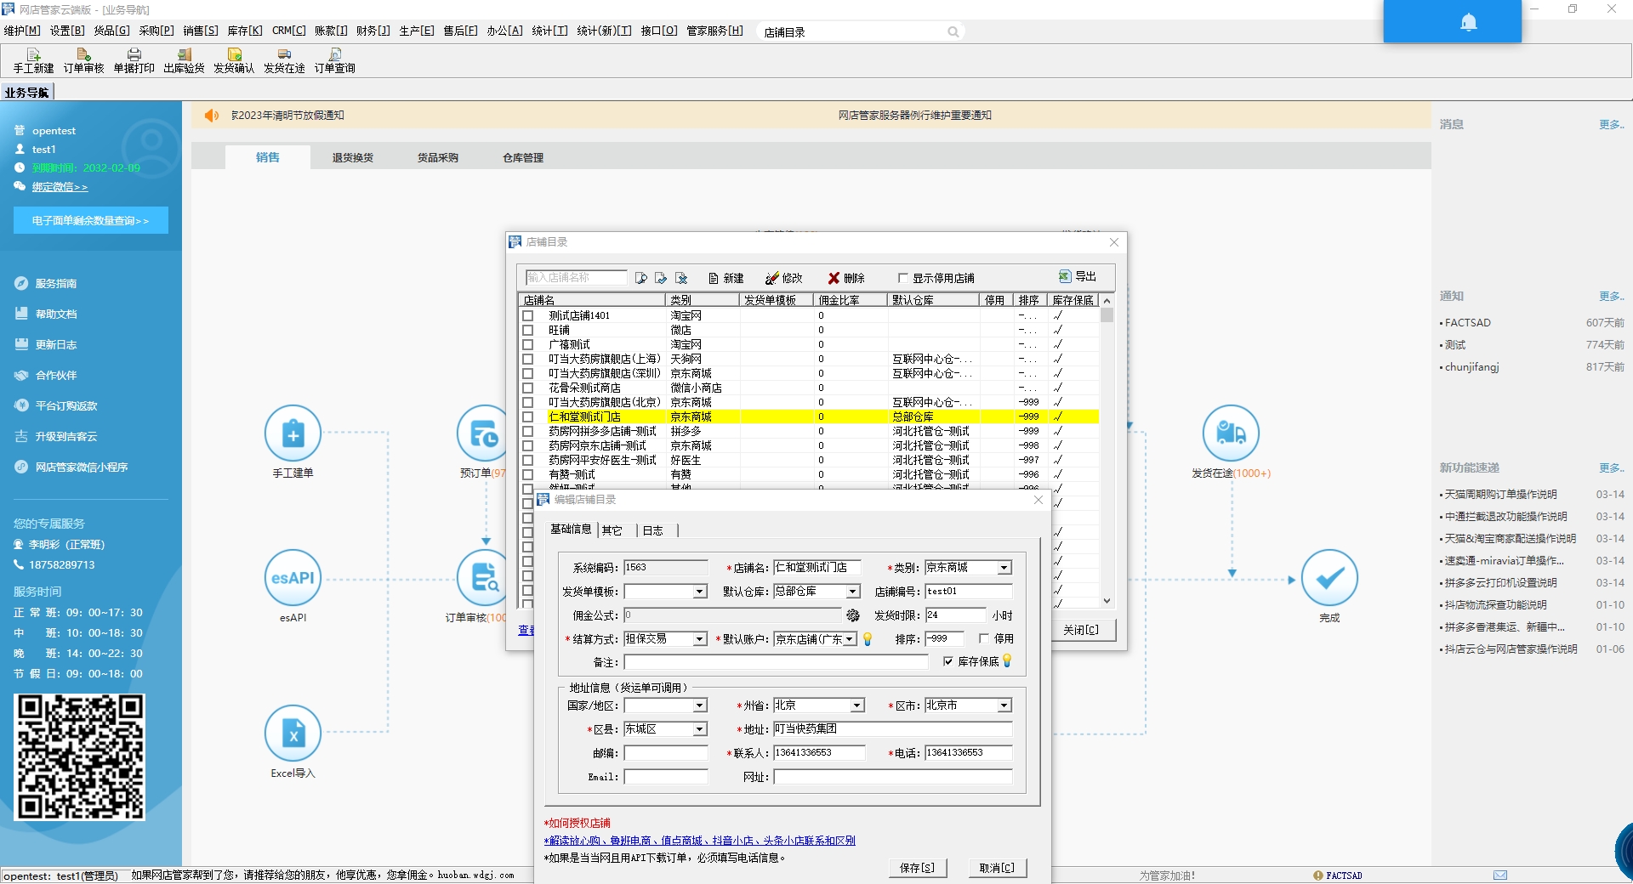Click the Excel导入 workflow icon
Screen dimensions: 1633x884
[x=293, y=734]
